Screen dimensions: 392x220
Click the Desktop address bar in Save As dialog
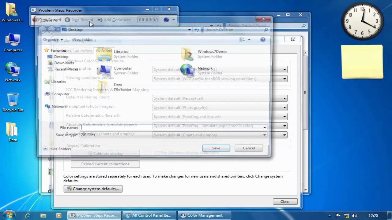126,30
